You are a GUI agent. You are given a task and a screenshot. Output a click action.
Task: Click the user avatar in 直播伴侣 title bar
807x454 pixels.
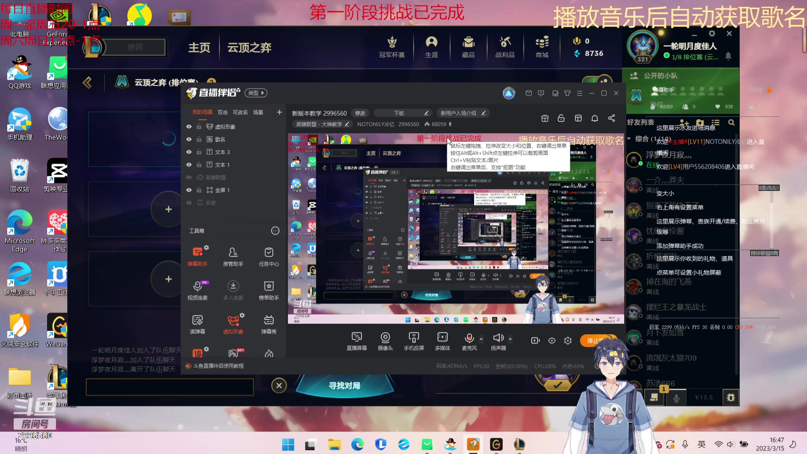point(509,93)
